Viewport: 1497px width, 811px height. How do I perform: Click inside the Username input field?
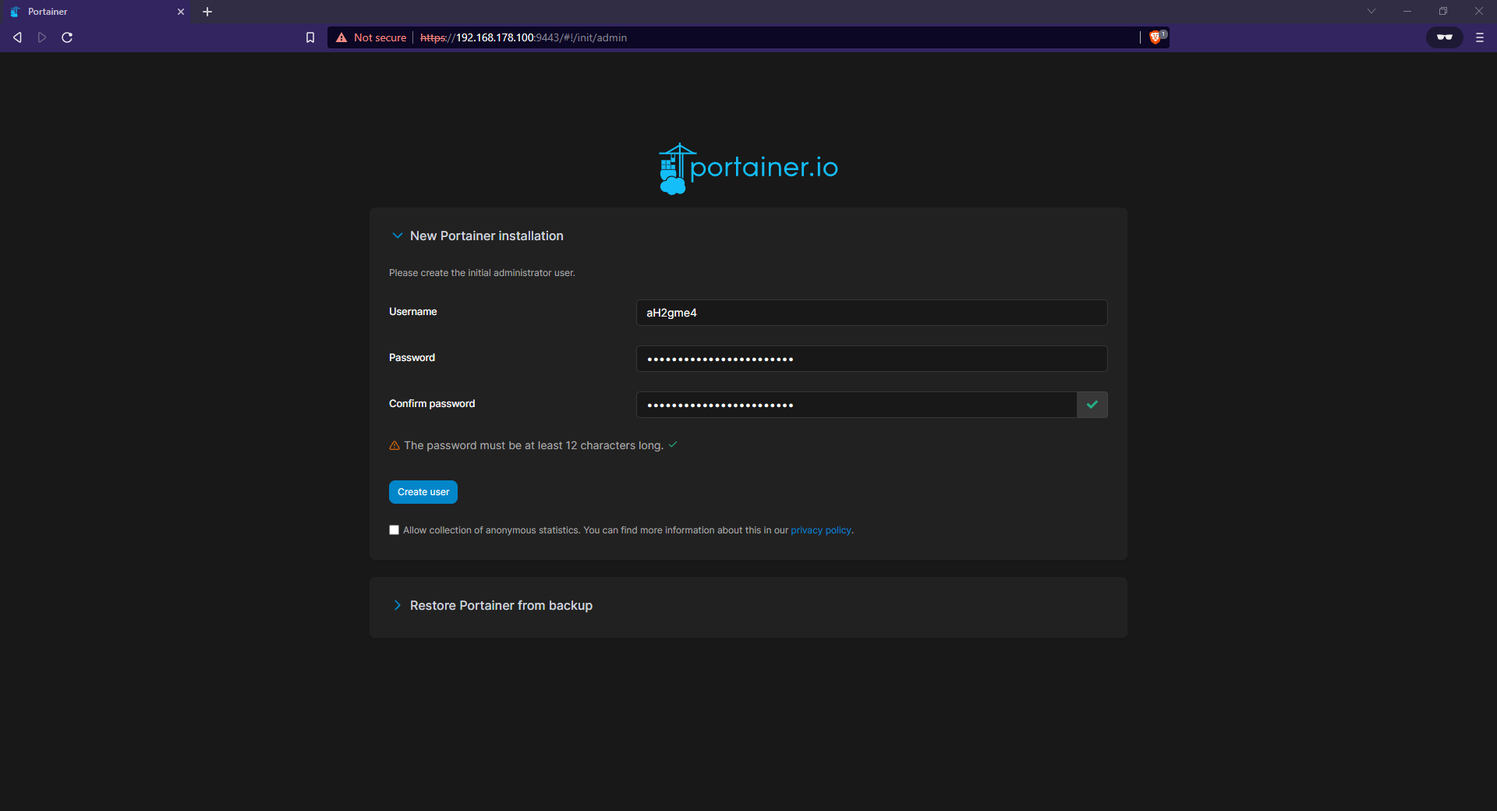(871, 312)
